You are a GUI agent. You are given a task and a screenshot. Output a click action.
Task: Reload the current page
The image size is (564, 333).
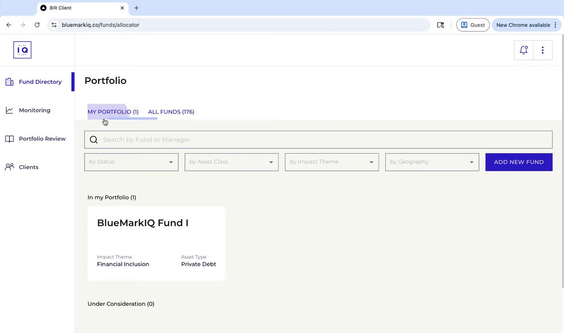(x=37, y=25)
